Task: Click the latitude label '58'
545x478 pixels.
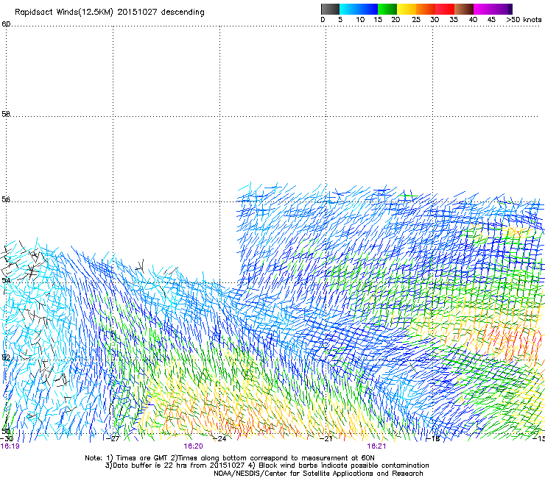Action: click(x=6, y=114)
